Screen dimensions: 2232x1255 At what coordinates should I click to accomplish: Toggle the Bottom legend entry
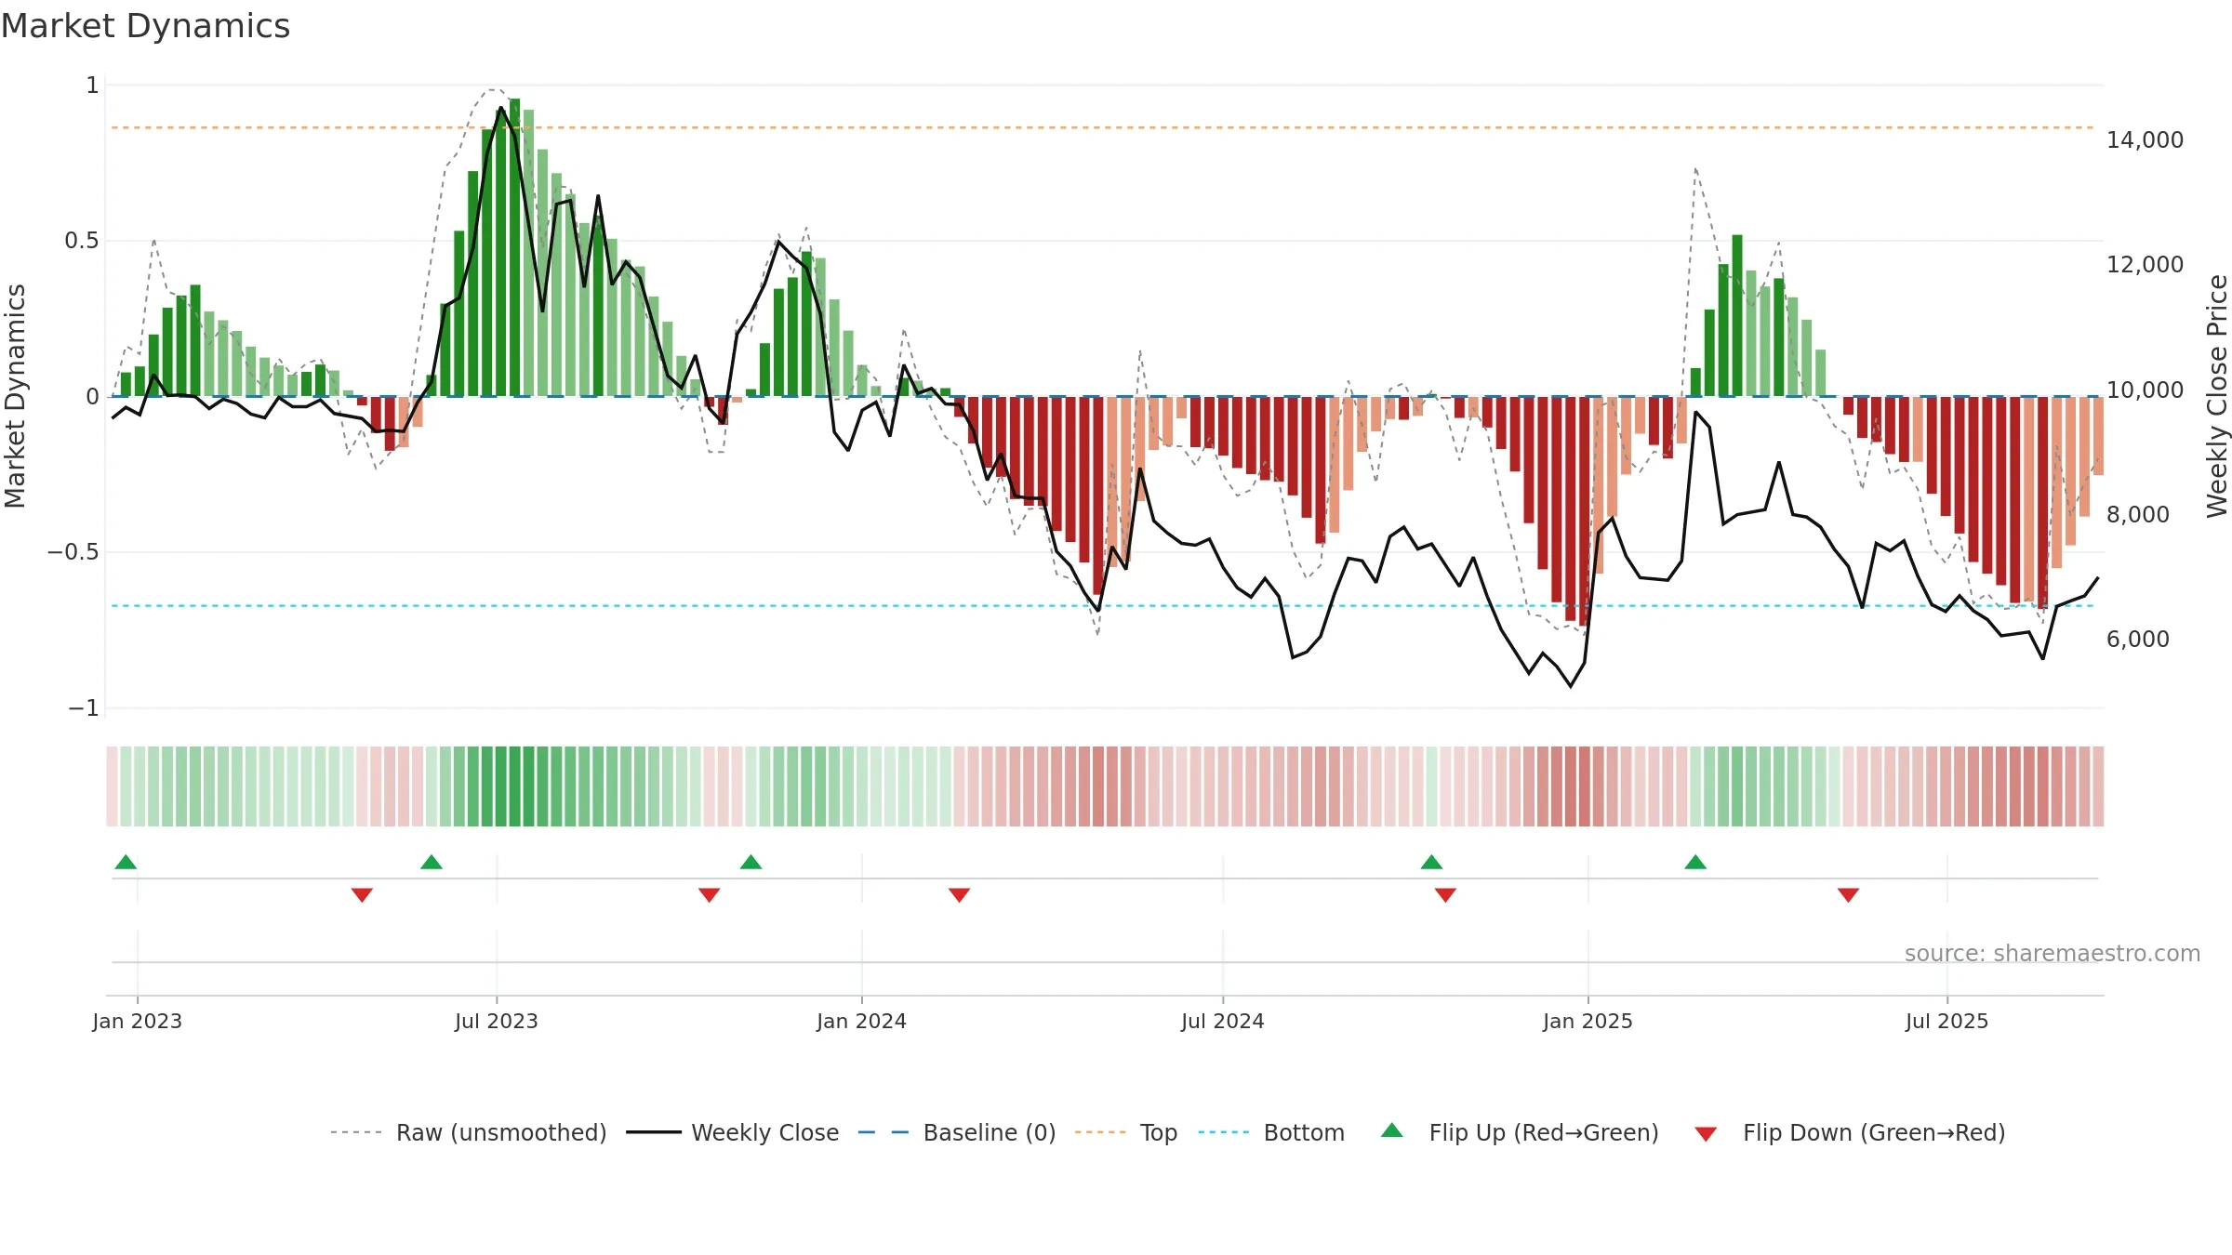click(1271, 1132)
